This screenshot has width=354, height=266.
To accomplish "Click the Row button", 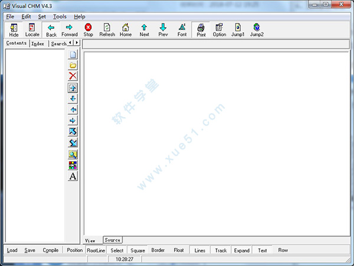I will pos(283,250).
